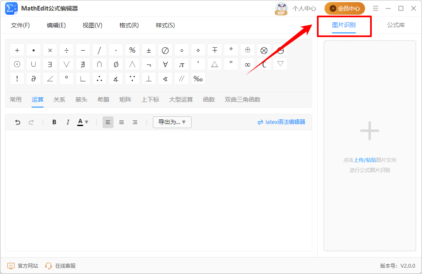The height and width of the screenshot is (274, 422).
Task: Insert the percent symbol
Action: coord(132,50)
